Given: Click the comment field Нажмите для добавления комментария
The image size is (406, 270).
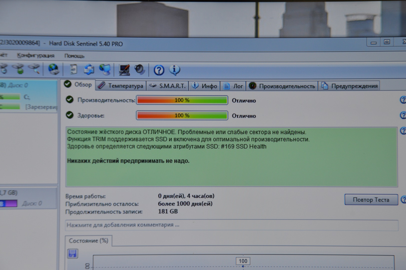Looking at the screenshot, I should point(231,225).
